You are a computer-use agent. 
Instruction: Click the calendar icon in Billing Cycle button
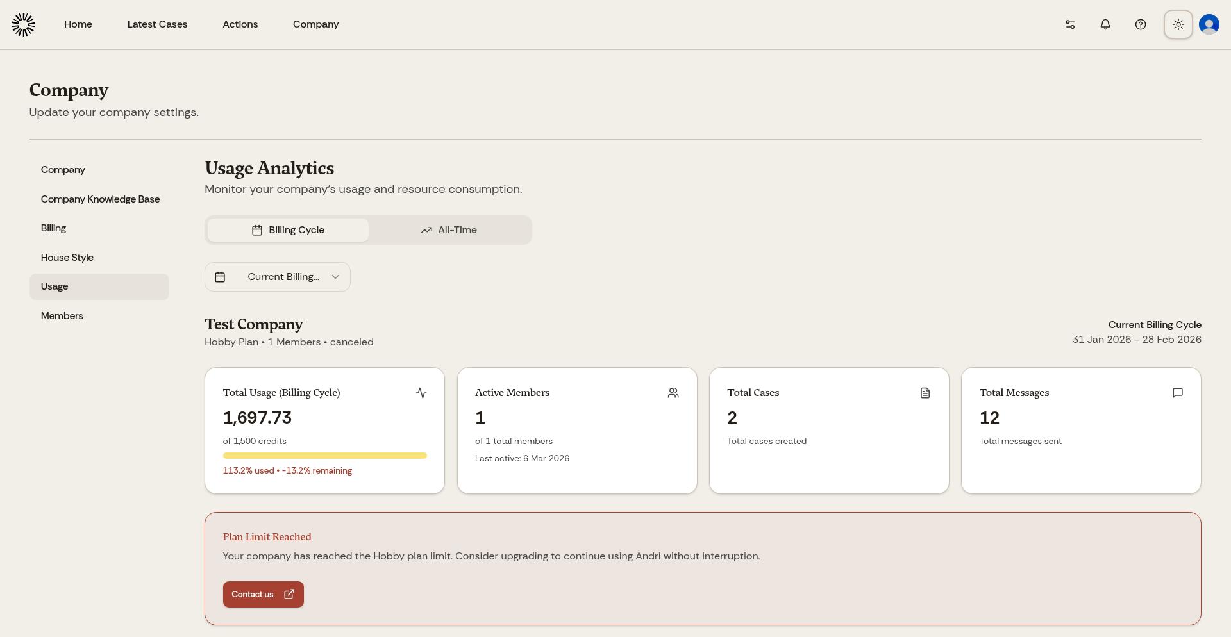pos(257,229)
